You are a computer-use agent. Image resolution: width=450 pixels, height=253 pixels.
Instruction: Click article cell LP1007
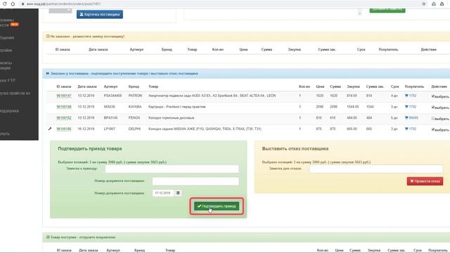tap(110, 129)
